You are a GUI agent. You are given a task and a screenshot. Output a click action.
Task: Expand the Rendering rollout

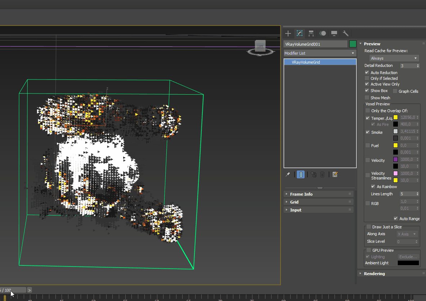tap(374, 274)
